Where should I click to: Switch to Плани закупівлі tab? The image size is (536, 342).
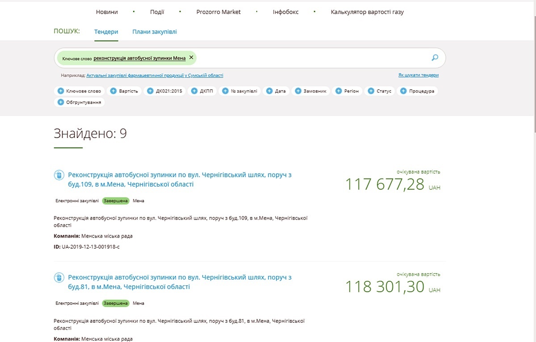pyautogui.click(x=155, y=32)
